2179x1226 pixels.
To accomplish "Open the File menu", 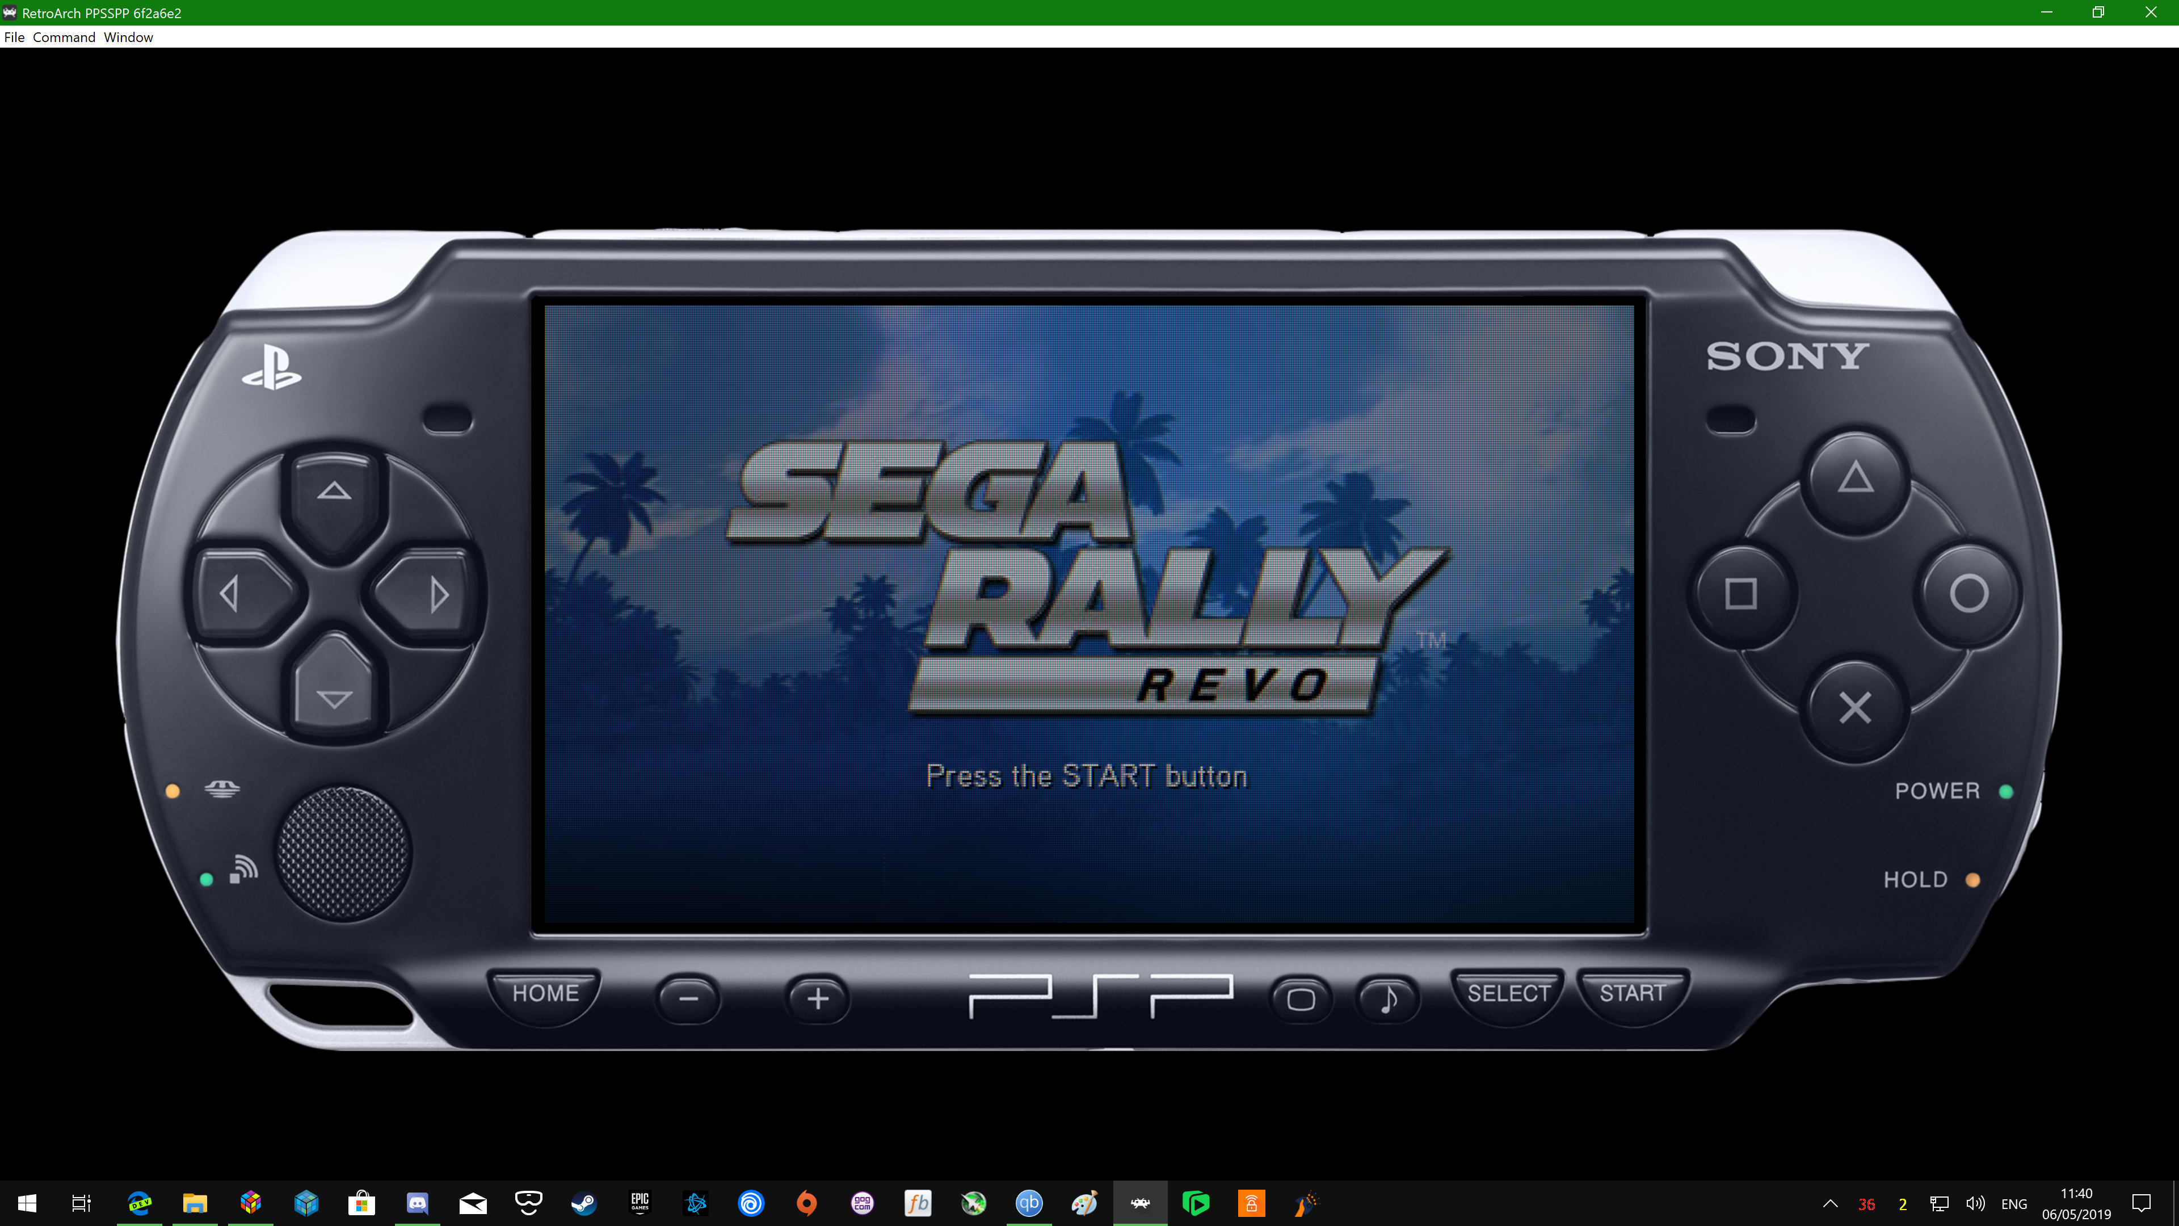I will click(14, 37).
